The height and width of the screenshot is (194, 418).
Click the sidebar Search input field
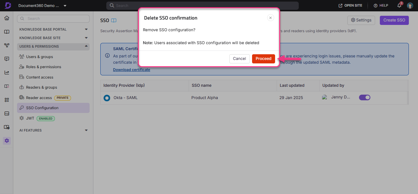53,19
